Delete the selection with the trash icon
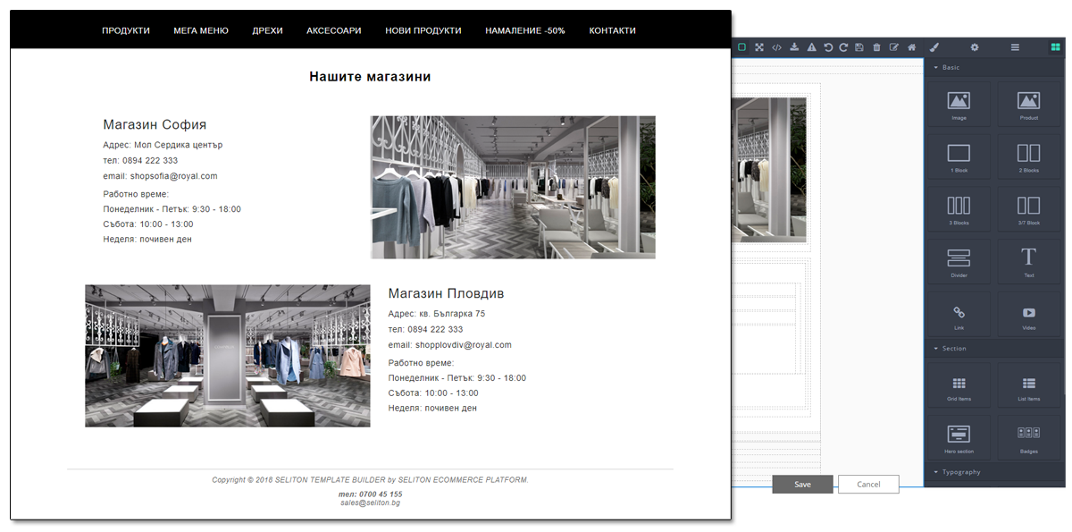The image size is (1072, 532). [x=876, y=47]
